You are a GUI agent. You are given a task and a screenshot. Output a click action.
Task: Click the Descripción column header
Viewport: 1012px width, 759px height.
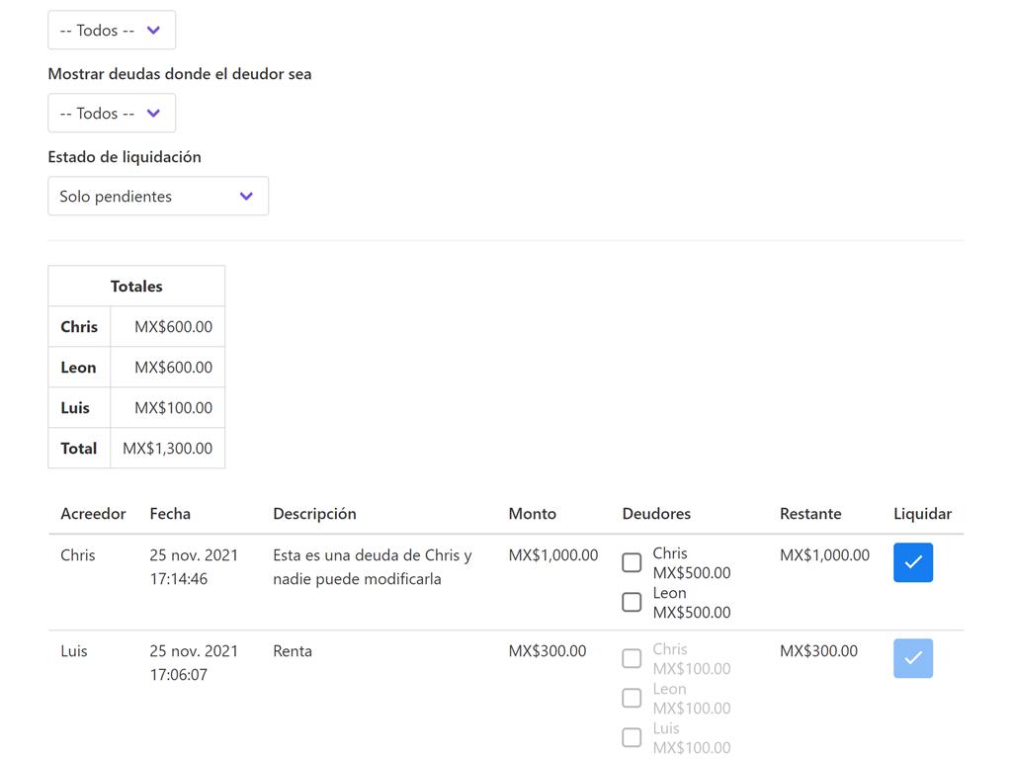click(x=314, y=514)
